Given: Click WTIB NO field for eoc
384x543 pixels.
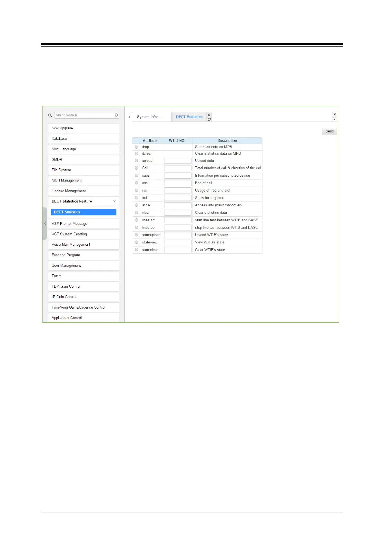Looking at the screenshot, I should coord(178,183).
